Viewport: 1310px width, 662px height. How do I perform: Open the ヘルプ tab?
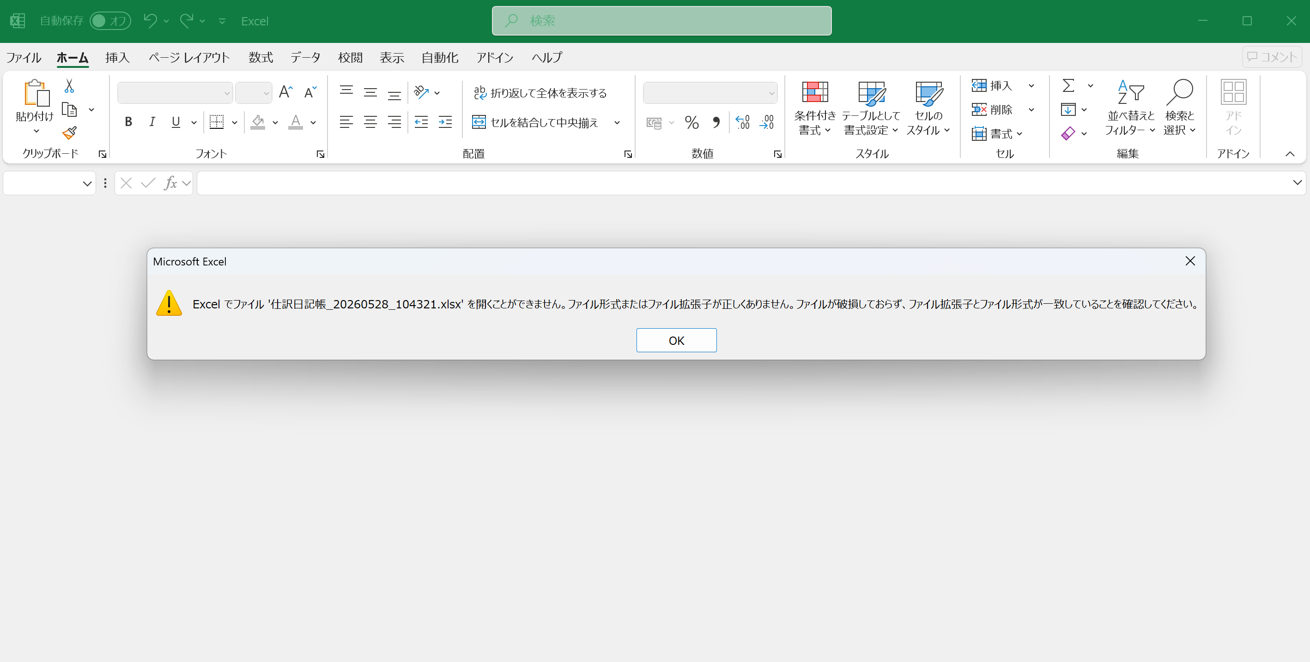pyautogui.click(x=547, y=57)
